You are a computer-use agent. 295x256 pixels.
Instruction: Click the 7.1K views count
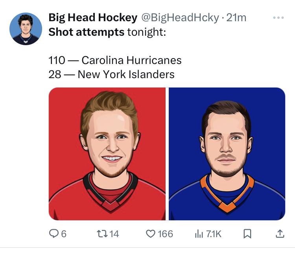point(214,234)
